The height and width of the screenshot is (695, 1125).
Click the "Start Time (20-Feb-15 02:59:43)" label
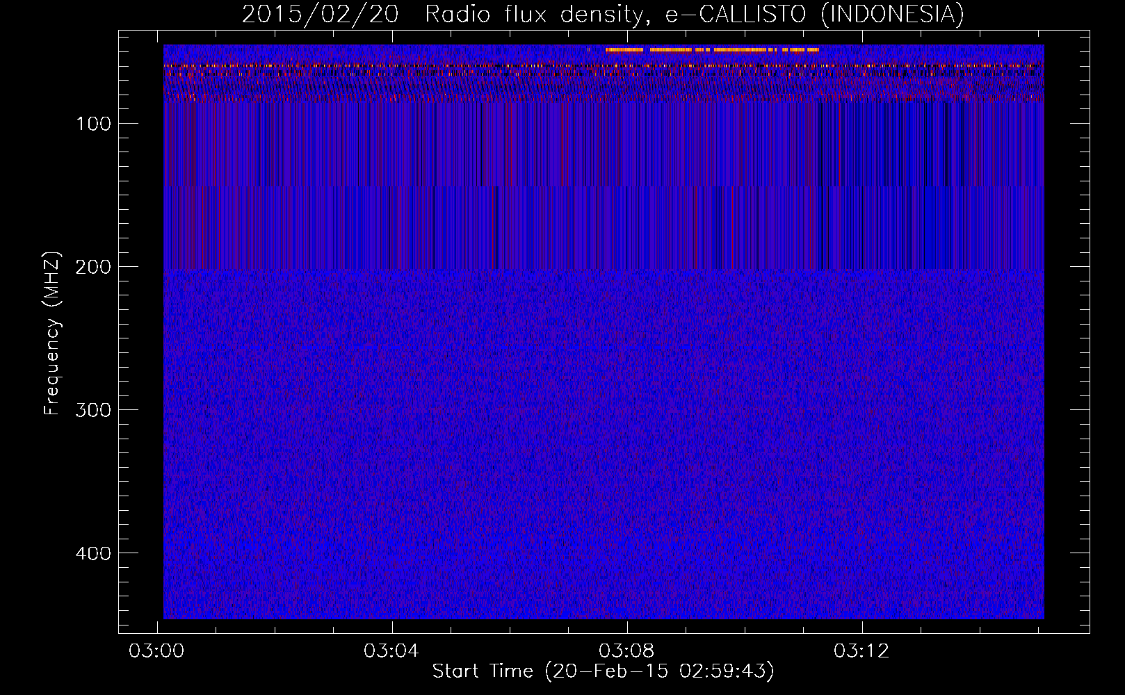point(603,671)
